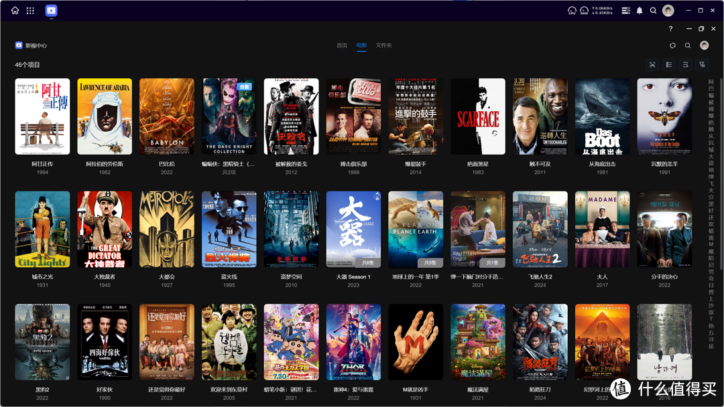The height and width of the screenshot is (407, 724).
Task: Click the title 被解救的姜戈
Action: pyautogui.click(x=292, y=163)
